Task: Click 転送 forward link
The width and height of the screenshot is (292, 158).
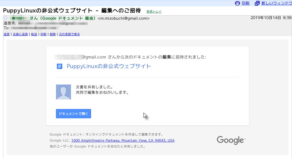Action: click(x=34, y=34)
